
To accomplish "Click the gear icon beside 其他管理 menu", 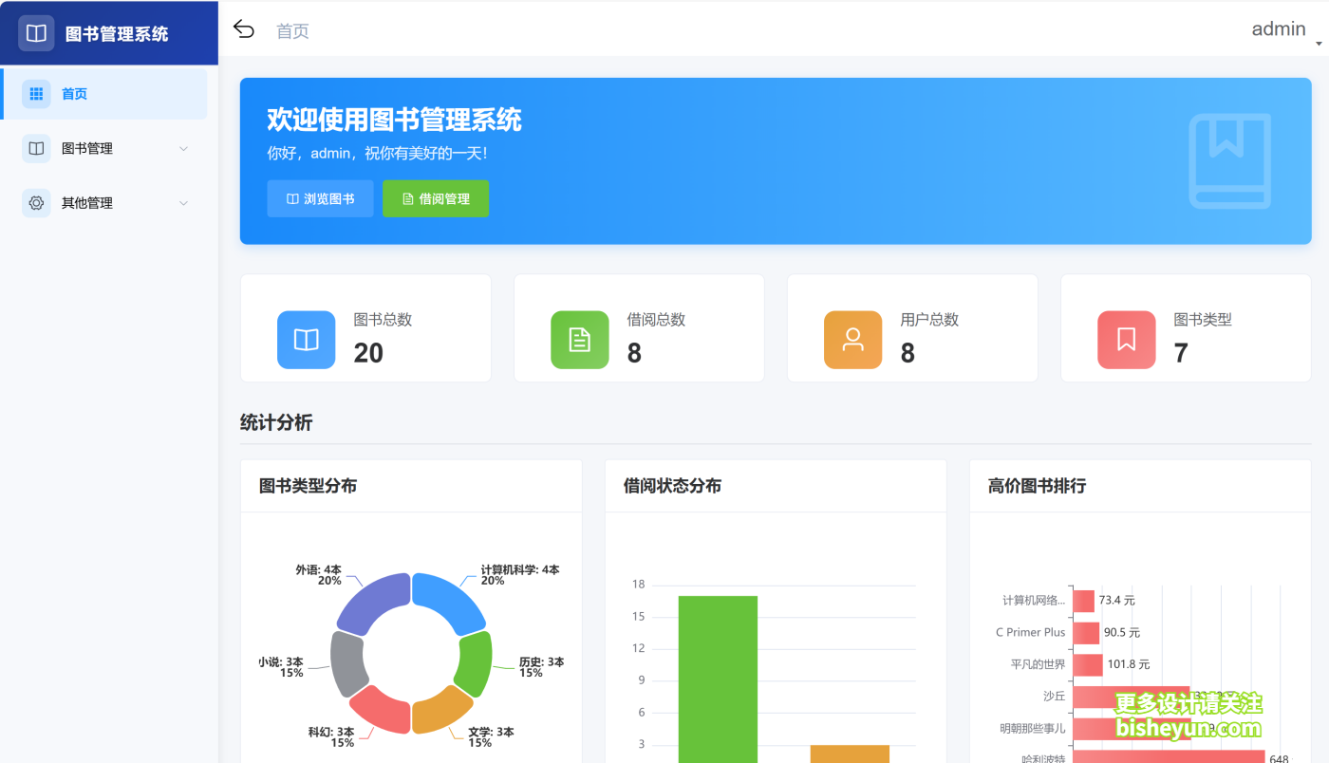I will 35,202.
